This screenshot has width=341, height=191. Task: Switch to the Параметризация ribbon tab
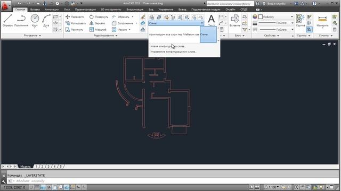pos(85,10)
